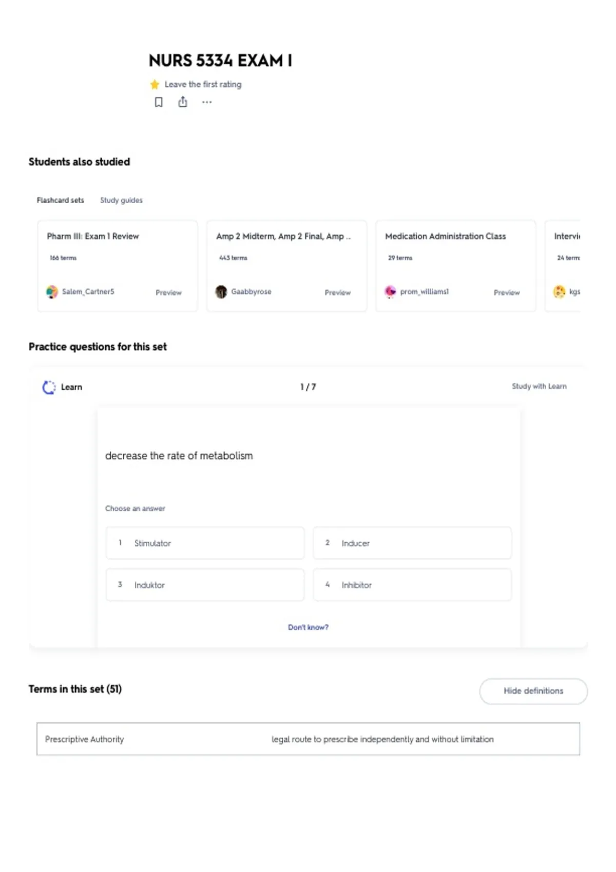Preview the Pharm III: Exam 1 Review set

coord(168,292)
